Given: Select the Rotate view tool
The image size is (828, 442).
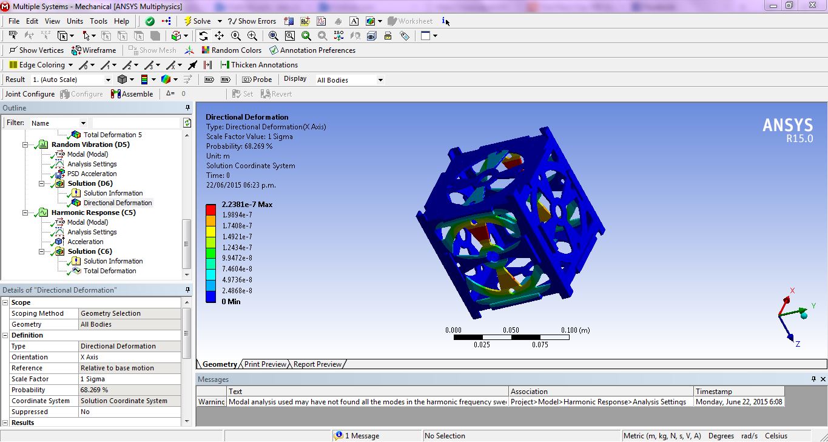Looking at the screenshot, I should (x=203, y=36).
